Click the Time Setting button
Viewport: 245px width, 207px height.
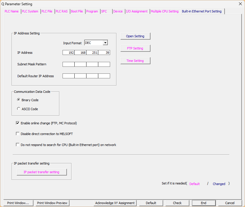[x=135, y=61]
